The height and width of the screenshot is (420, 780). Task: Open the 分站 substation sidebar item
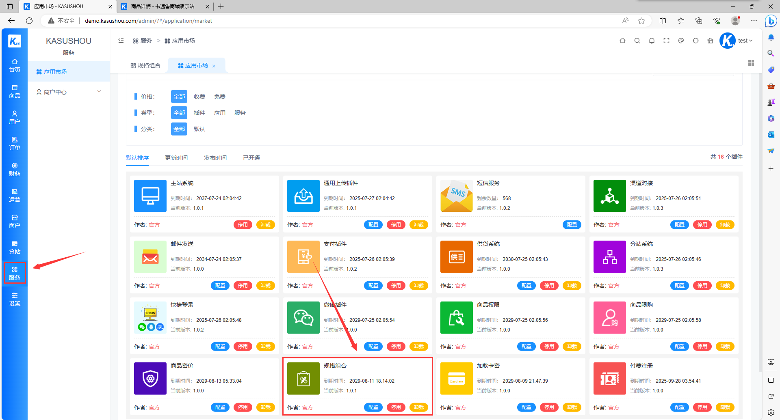(15, 247)
